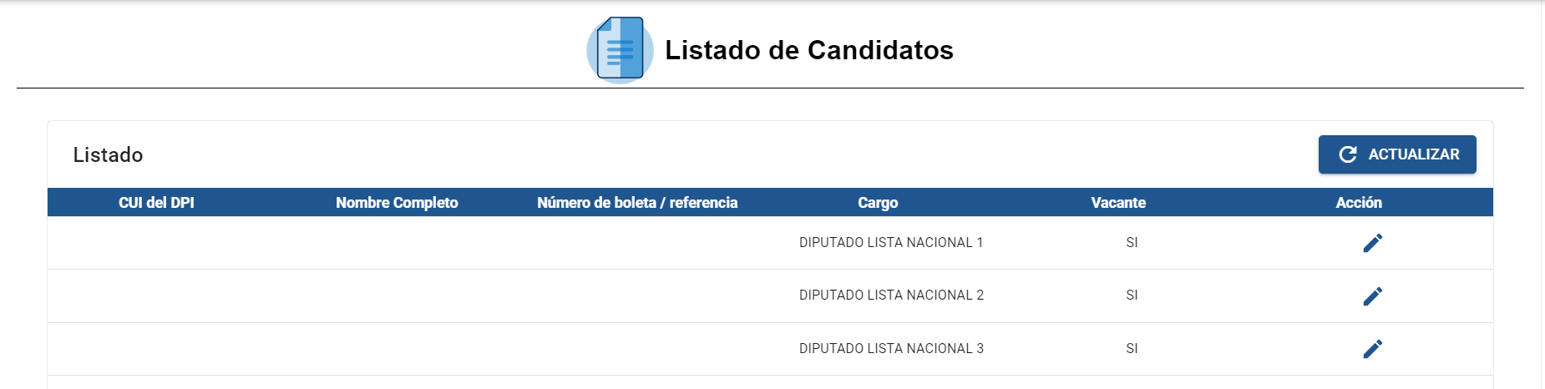Select the DIPUTADO LISTA NACIONAL 3 cargo cell

point(891,349)
